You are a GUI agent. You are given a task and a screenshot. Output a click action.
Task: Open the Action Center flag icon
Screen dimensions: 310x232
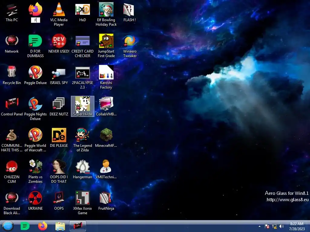coord(267,226)
